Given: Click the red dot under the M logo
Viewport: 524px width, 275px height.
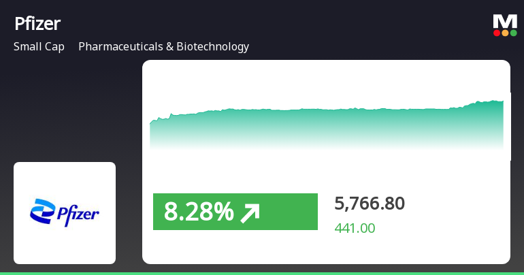Looking at the screenshot, I should click(497, 33).
